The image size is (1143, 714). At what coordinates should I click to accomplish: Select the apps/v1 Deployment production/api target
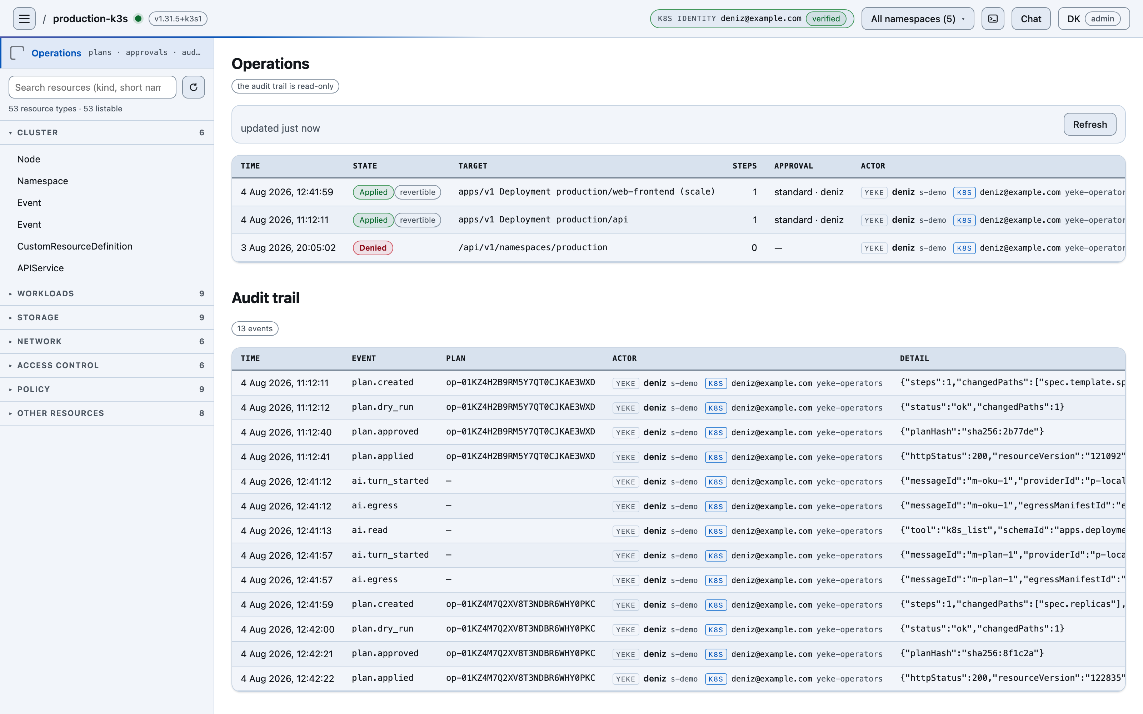543,220
